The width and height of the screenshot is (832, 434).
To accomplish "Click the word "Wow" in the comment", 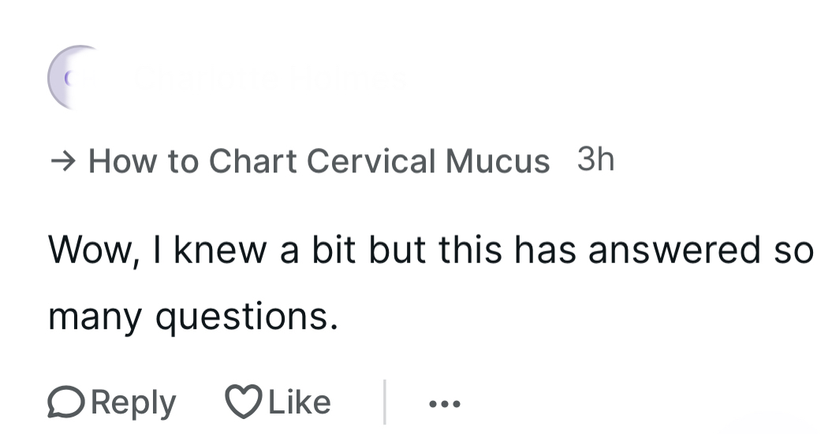I will [x=86, y=250].
